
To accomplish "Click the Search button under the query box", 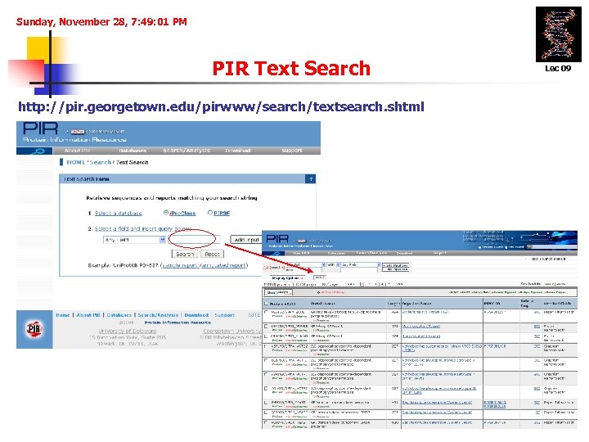I will pyautogui.click(x=184, y=254).
